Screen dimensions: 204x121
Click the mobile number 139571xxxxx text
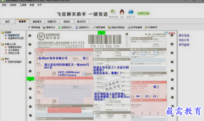[x=67, y=75]
